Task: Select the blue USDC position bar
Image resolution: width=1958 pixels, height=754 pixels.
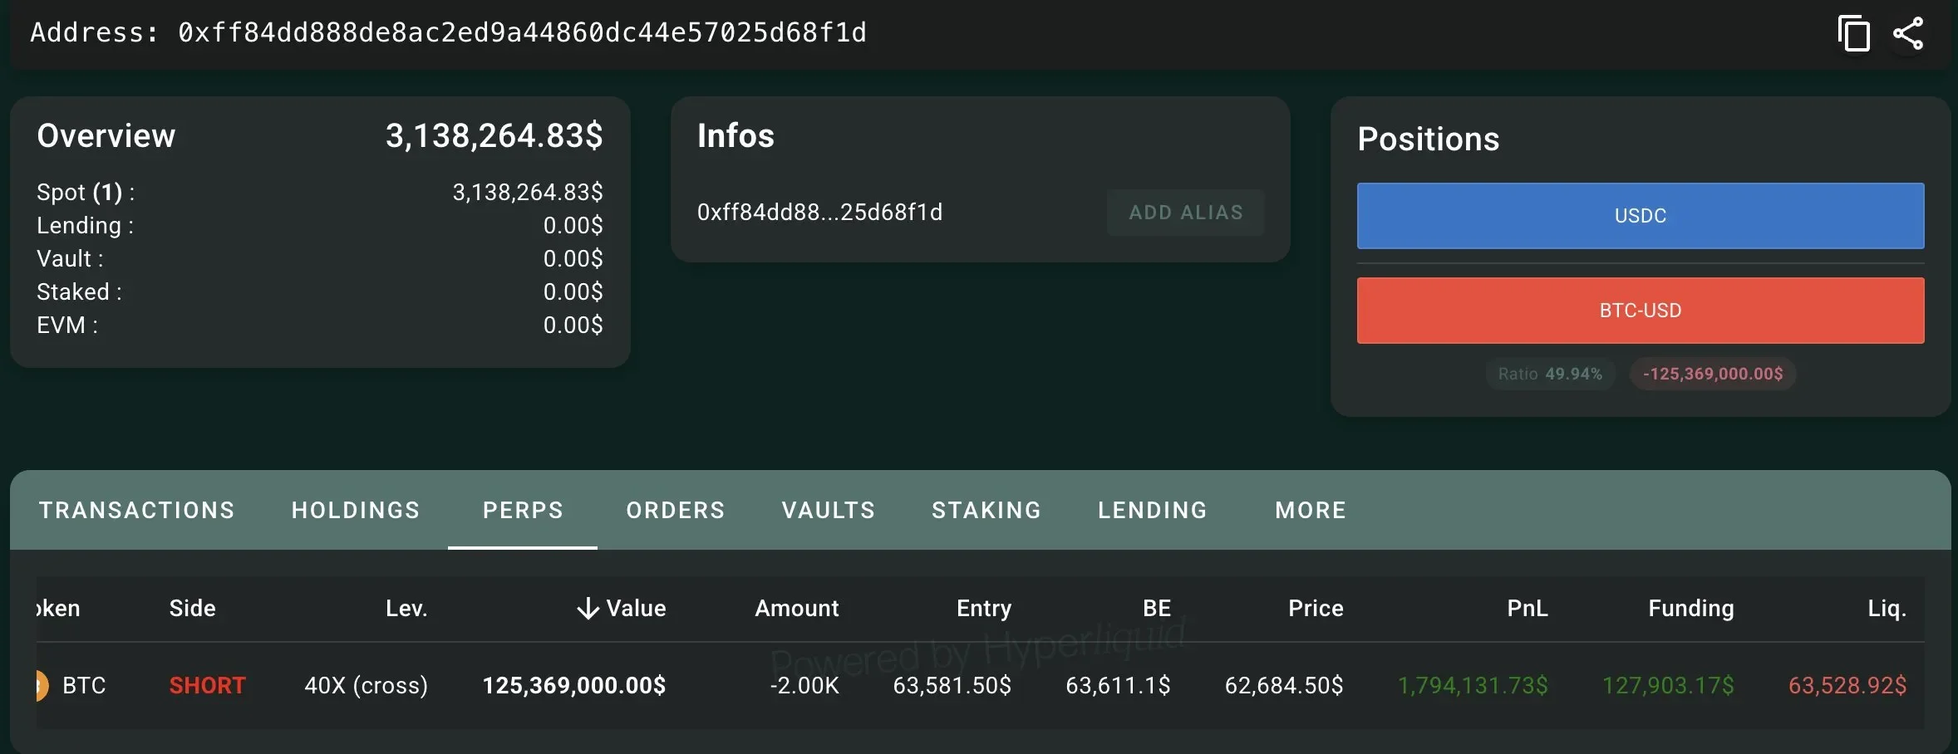Action: tap(1641, 216)
